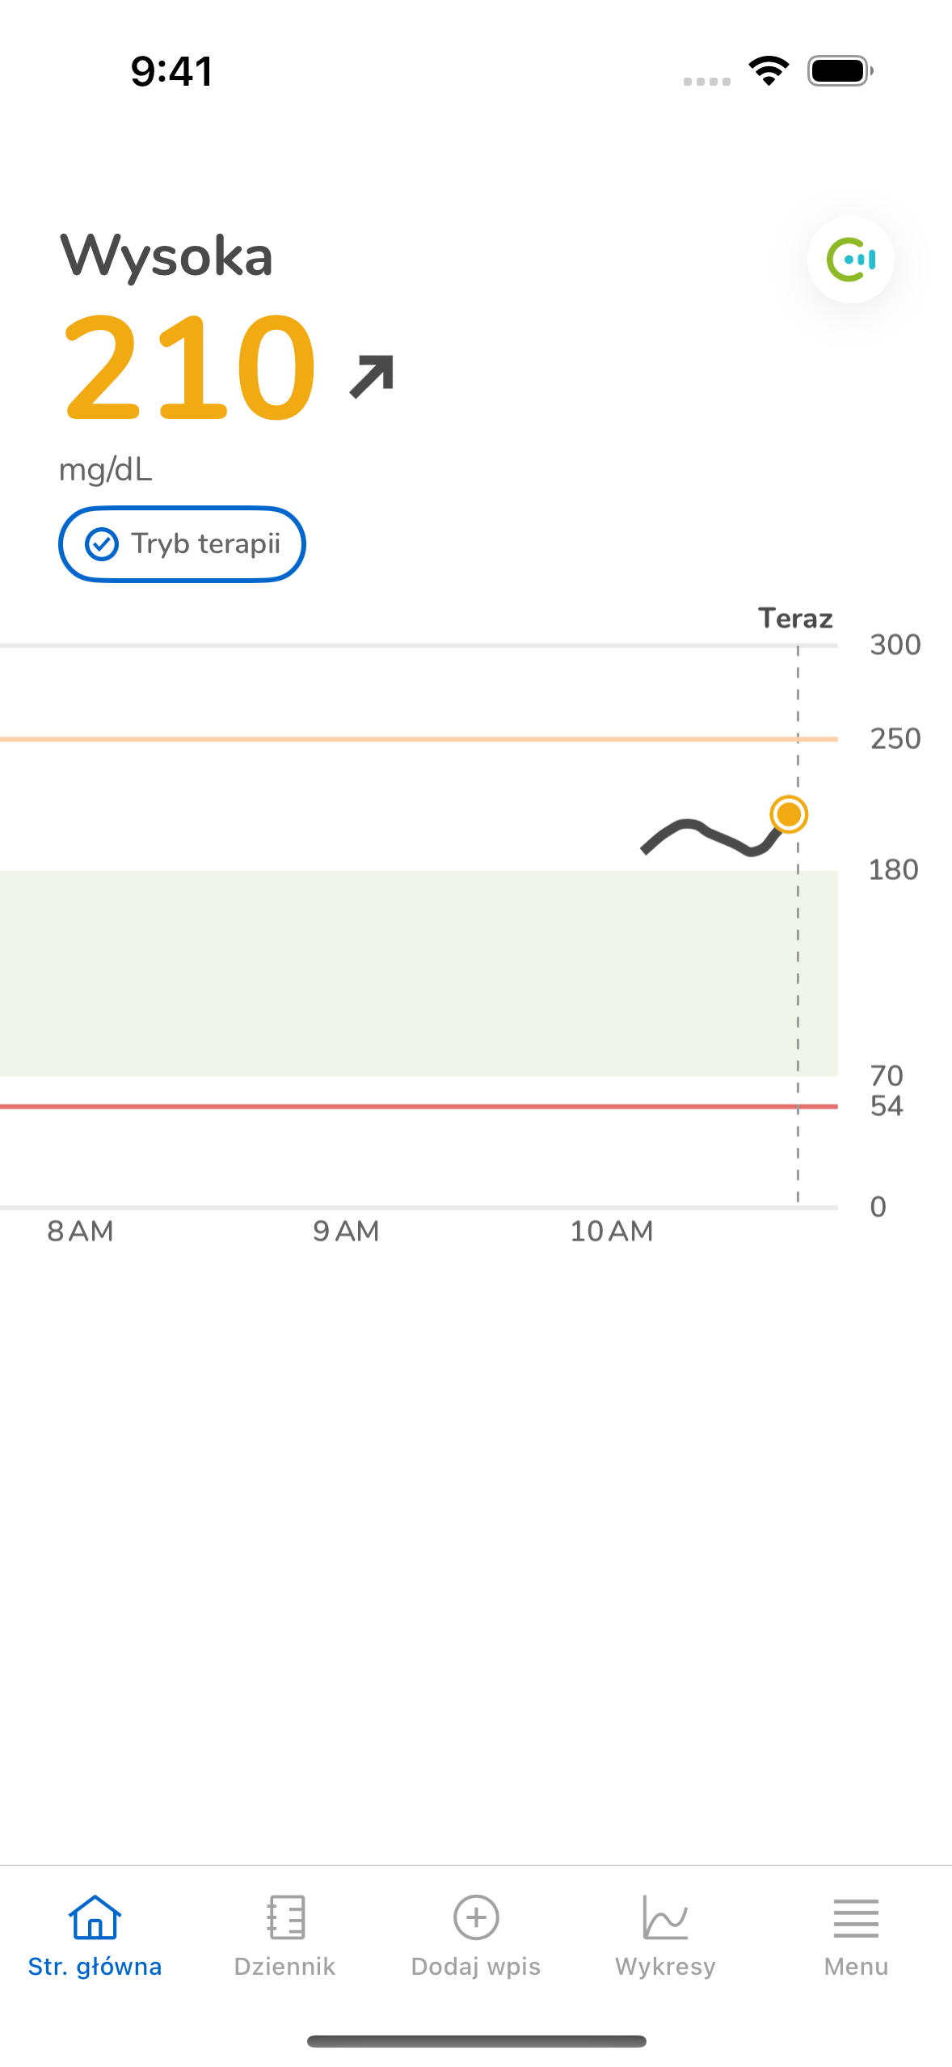Image resolution: width=952 pixels, height=2067 pixels.
Task: Tap the Tryb terapii button
Action: click(x=182, y=544)
